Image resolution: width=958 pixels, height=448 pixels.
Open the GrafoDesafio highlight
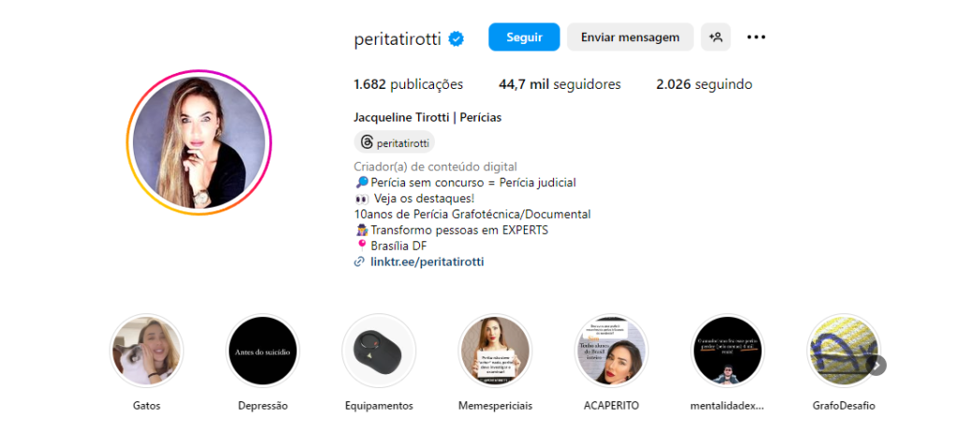tap(844, 351)
